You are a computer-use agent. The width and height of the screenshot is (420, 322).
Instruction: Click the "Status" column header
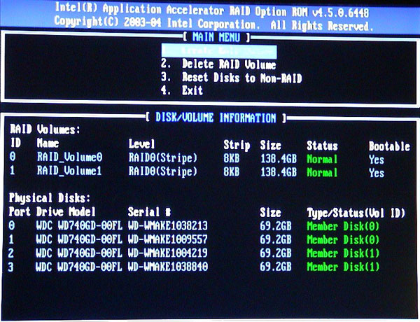pos(322,146)
